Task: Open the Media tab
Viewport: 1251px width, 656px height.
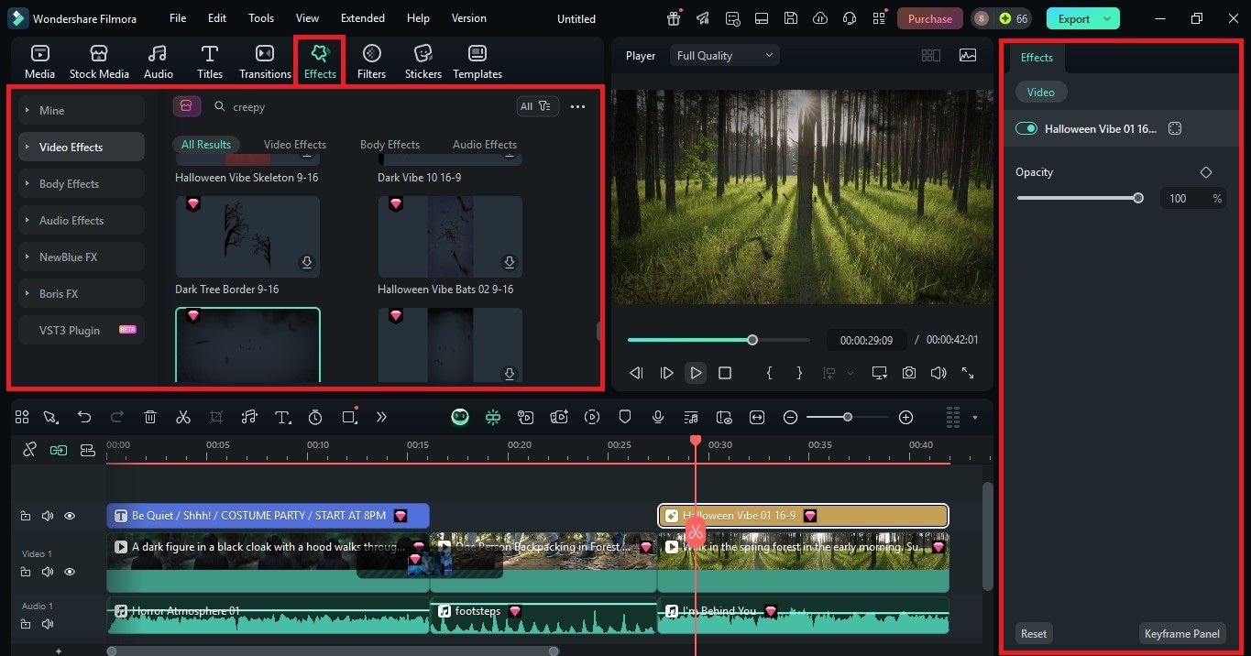Action: coord(39,61)
